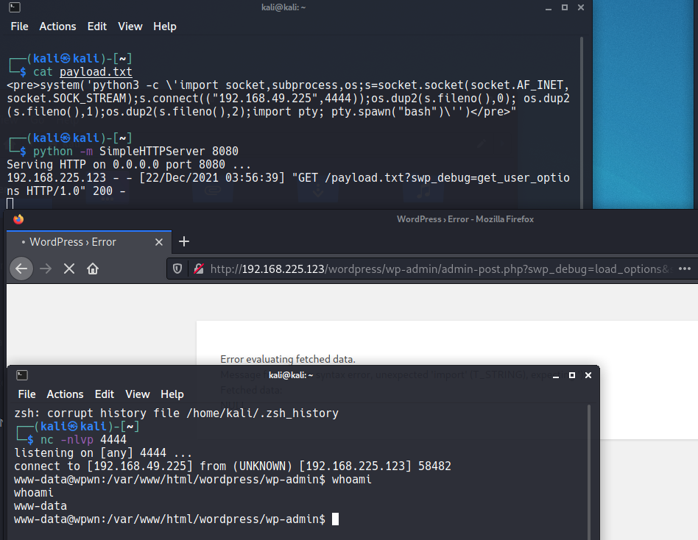Viewport: 698px width, 540px height.
Task: Stop loading the page in Firefox
Action: pyautogui.click(x=69, y=269)
